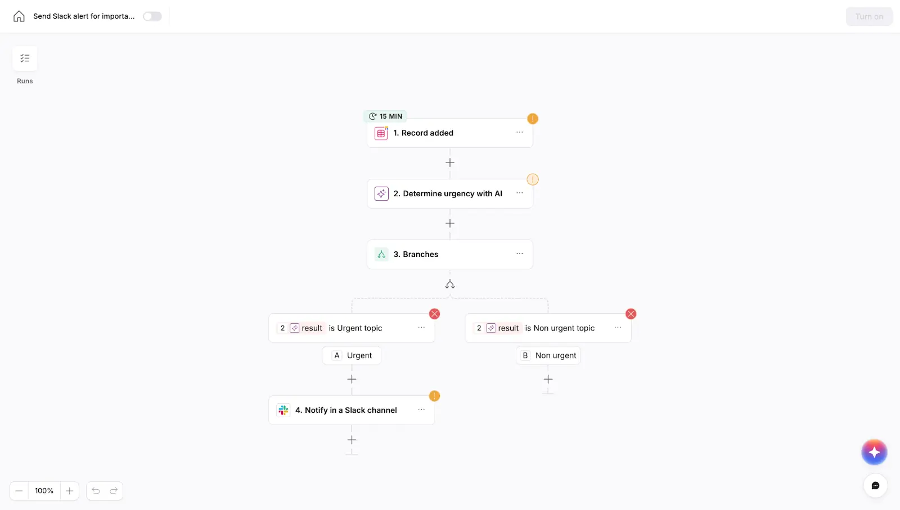This screenshot has width=900, height=510.
Task: Click the AI sparkle icon on Determine urgency step
Action: click(381, 193)
